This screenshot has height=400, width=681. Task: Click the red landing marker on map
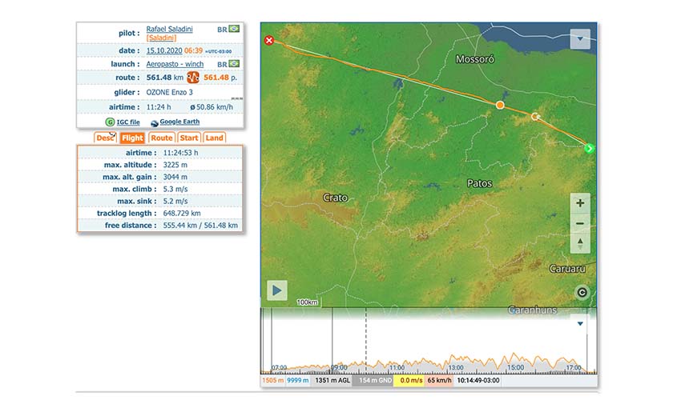click(269, 40)
